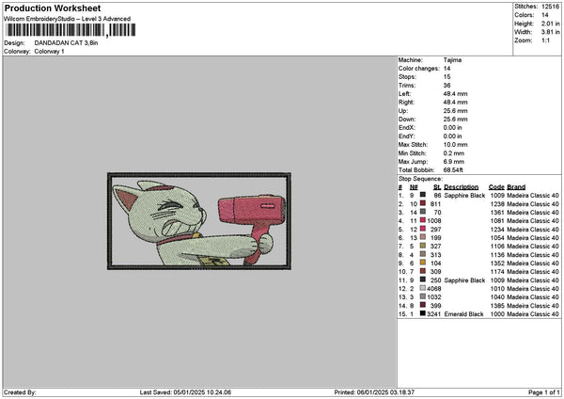
Task: Click the gray swatch in stop 3
Action: tap(423, 212)
